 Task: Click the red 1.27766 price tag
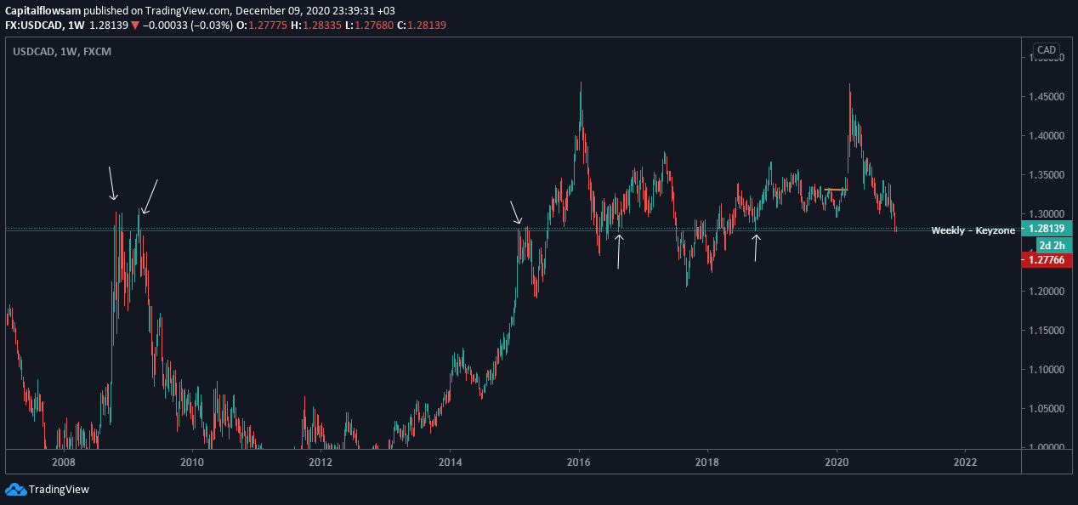(x=1048, y=260)
